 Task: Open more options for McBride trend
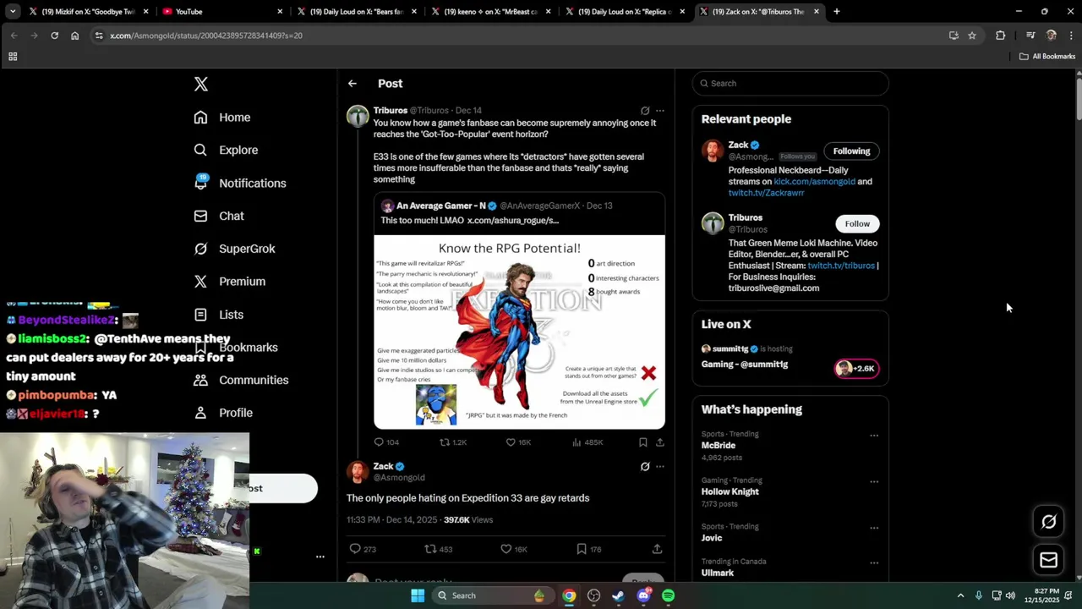[x=874, y=436]
